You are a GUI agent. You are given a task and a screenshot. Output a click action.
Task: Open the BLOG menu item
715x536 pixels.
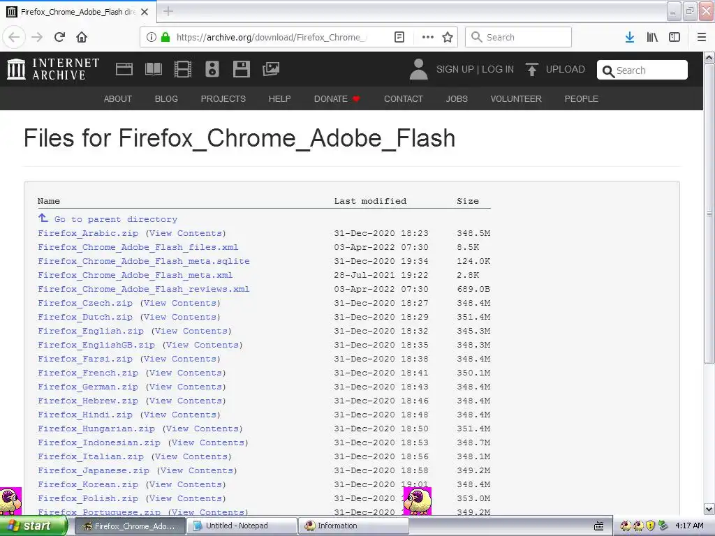166,99
